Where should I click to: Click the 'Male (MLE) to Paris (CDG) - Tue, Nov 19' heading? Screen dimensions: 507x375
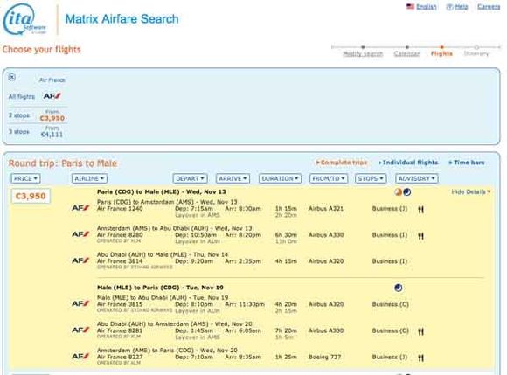click(160, 288)
